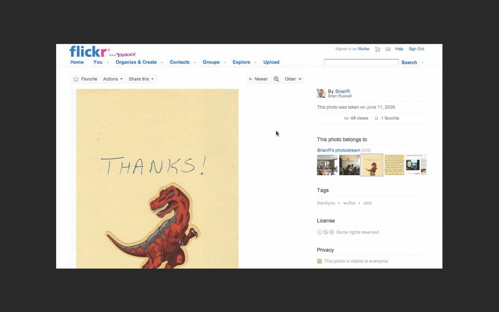Open the shopping cart icon
The width and height of the screenshot is (499, 312).
tap(378, 49)
